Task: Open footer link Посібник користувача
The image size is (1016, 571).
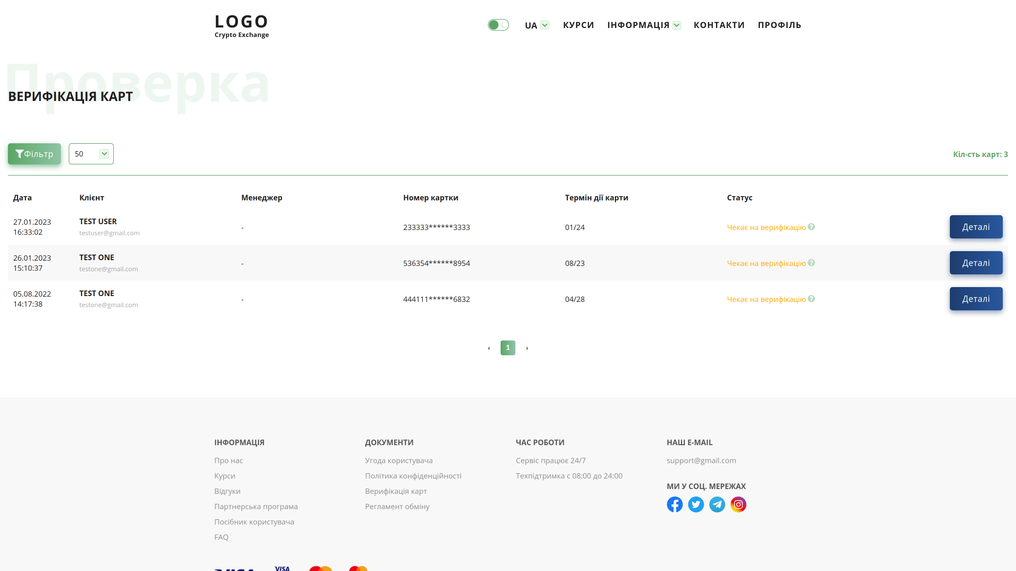Action: pyautogui.click(x=254, y=522)
